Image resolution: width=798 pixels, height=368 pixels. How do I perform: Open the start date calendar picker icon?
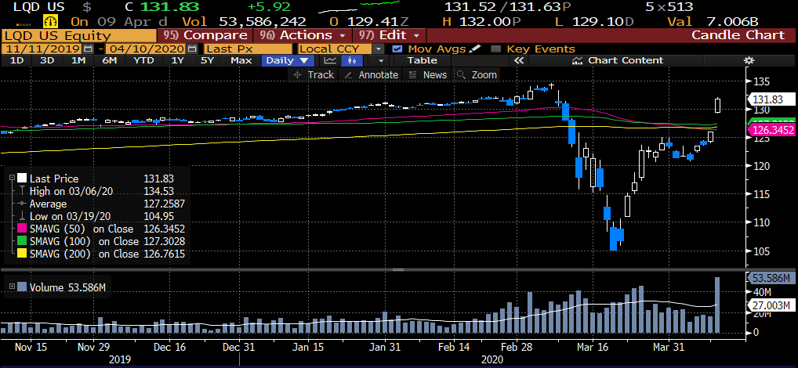pos(88,49)
